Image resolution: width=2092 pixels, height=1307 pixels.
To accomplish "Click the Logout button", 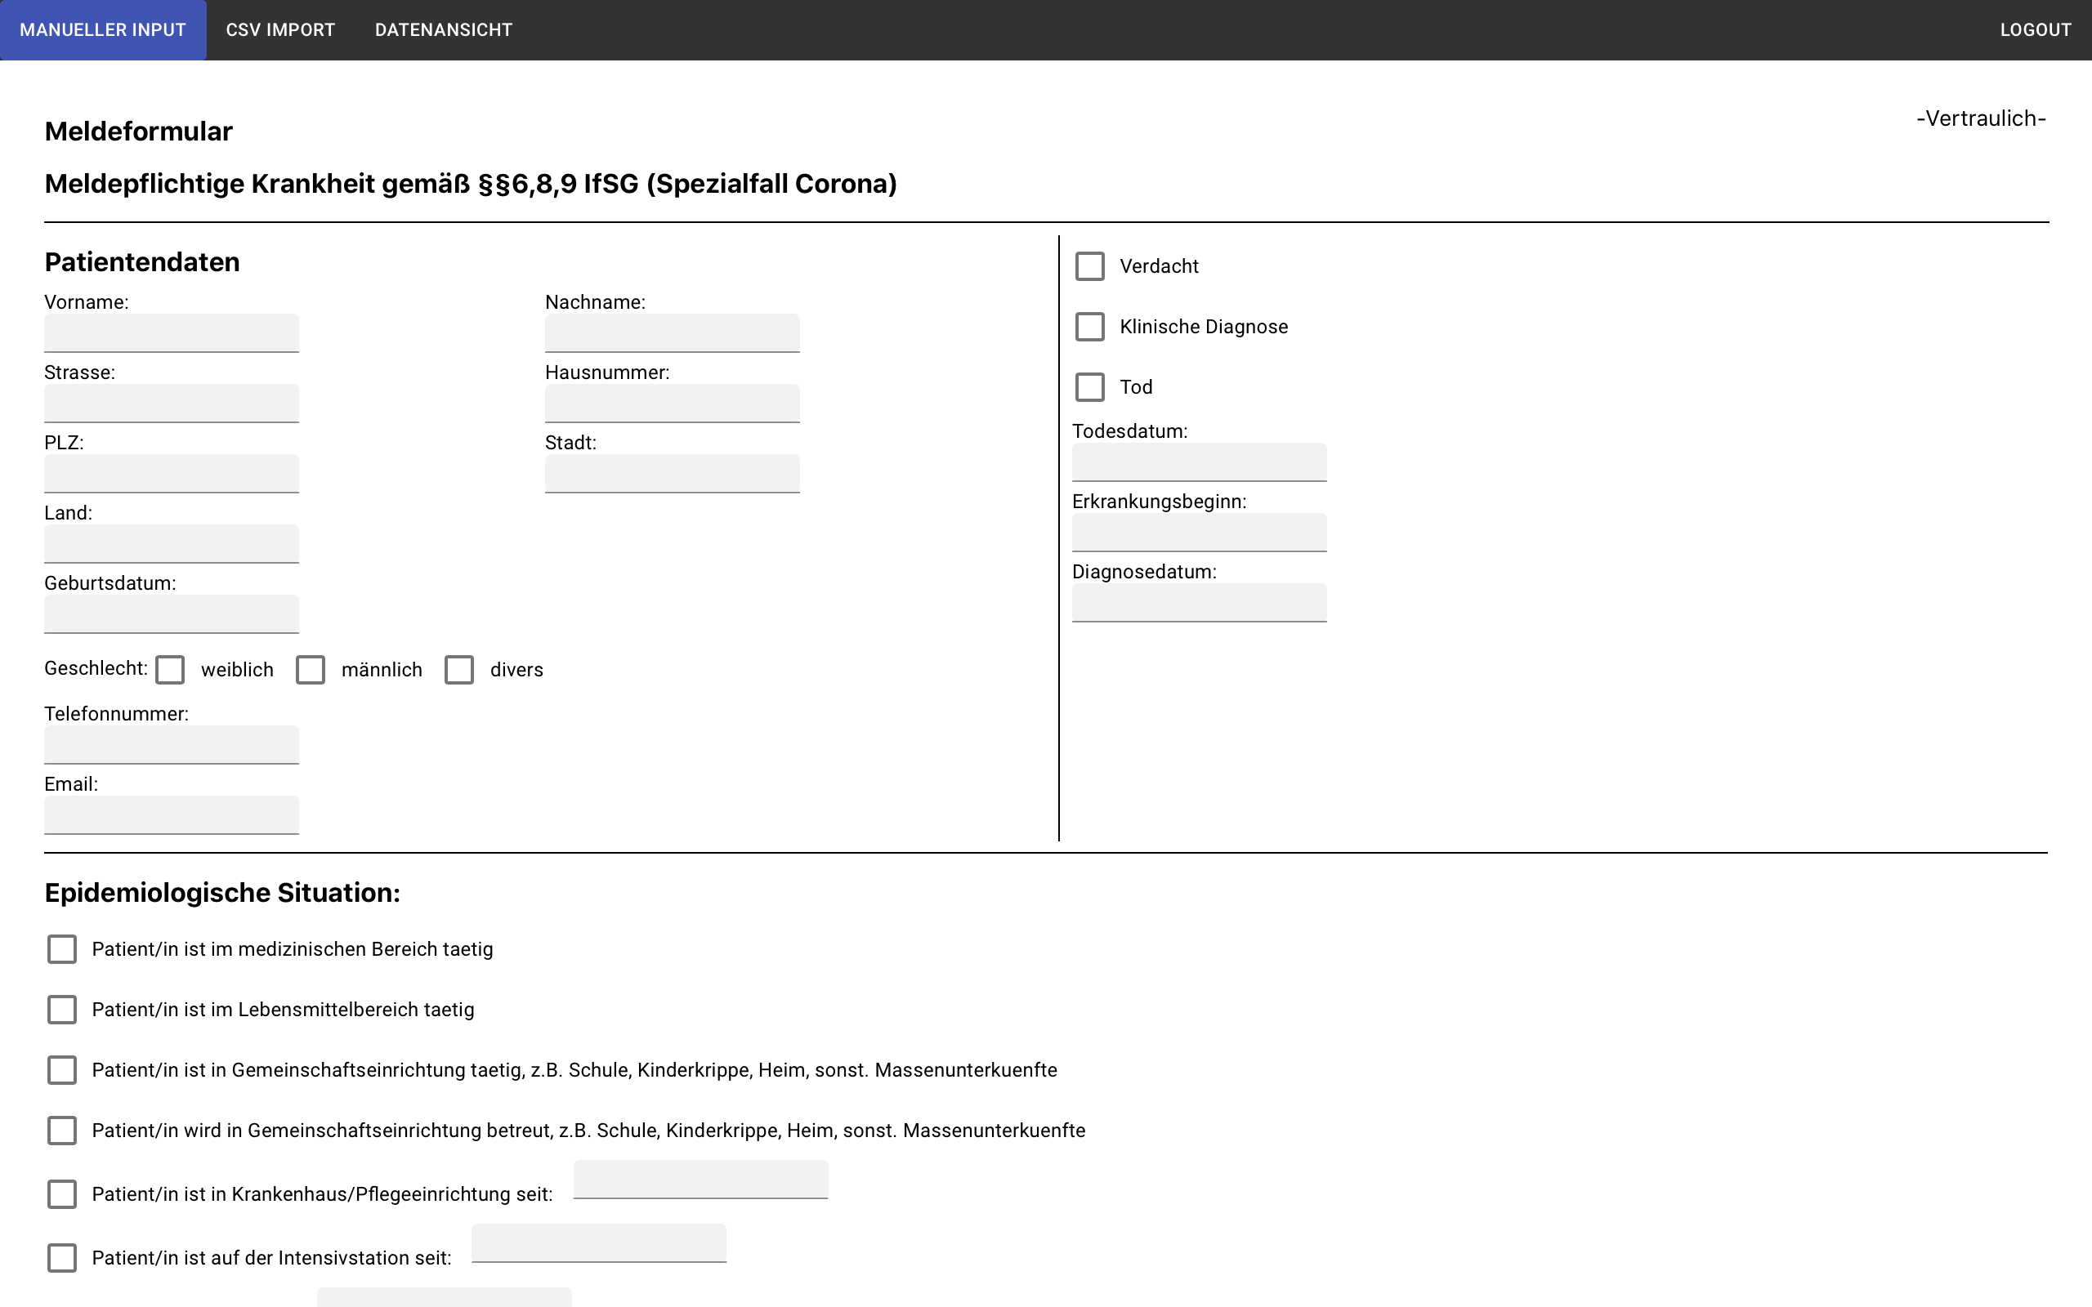I will tap(2035, 30).
